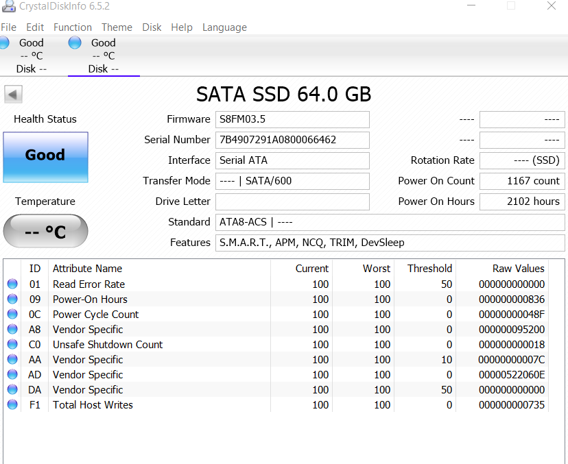Click the Features field with S.M.A.R.T.
568x464 pixels.
pos(390,243)
